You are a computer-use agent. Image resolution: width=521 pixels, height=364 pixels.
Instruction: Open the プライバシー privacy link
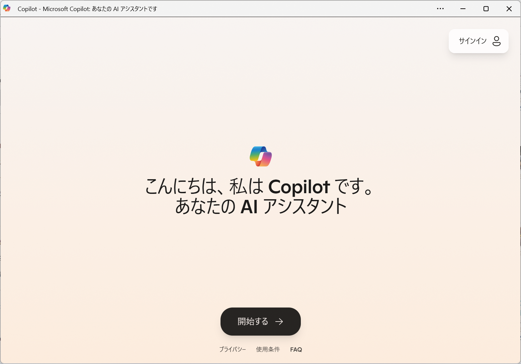[x=233, y=349]
